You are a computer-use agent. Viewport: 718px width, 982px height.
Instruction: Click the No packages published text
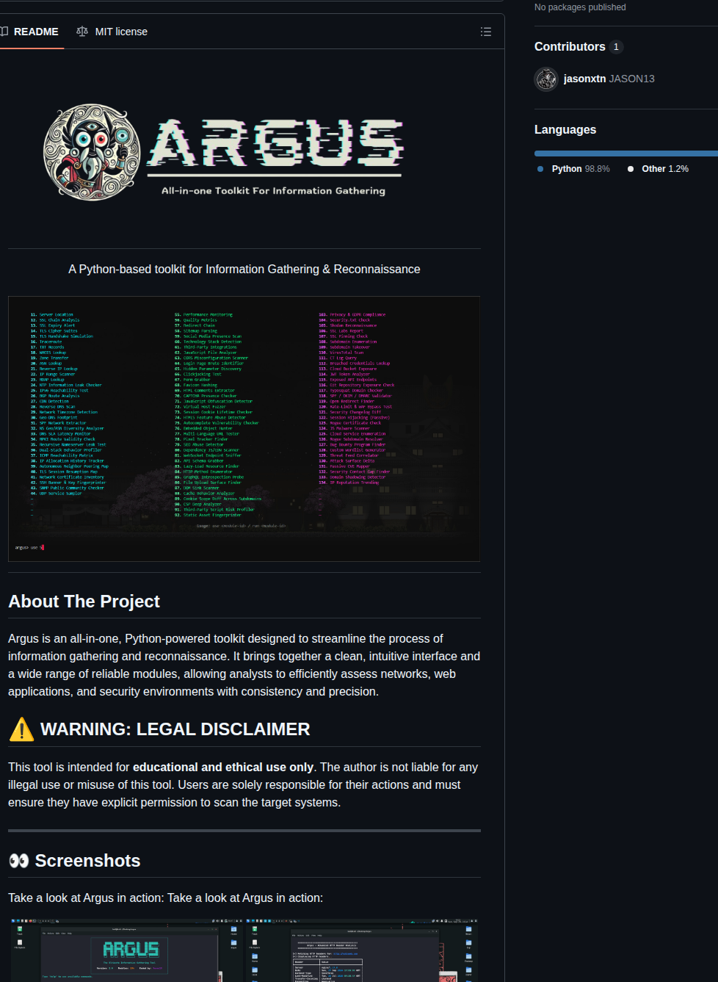coord(580,7)
